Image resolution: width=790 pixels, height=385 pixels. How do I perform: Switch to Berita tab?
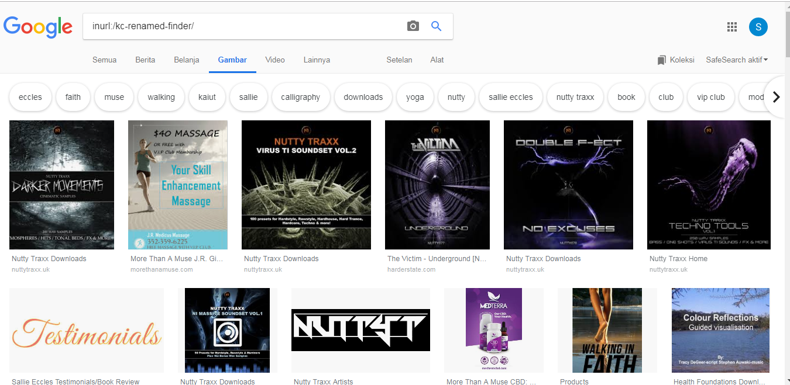(x=145, y=60)
